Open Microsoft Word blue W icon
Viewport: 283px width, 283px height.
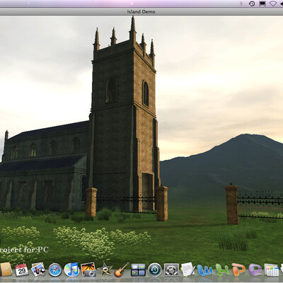[204, 270]
